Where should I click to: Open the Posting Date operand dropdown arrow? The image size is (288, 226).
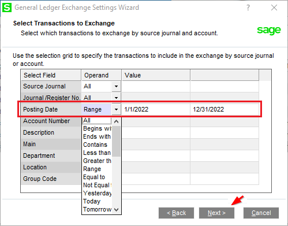point(116,109)
